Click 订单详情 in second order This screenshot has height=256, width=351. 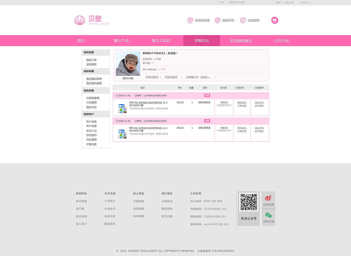click(x=242, y=131)
